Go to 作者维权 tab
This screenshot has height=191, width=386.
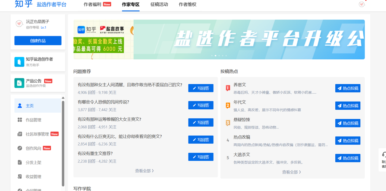coord(188,5)
